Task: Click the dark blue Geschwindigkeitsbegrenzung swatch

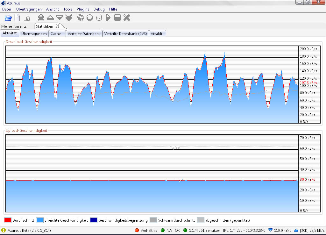Action: click(x=94, y=220)
